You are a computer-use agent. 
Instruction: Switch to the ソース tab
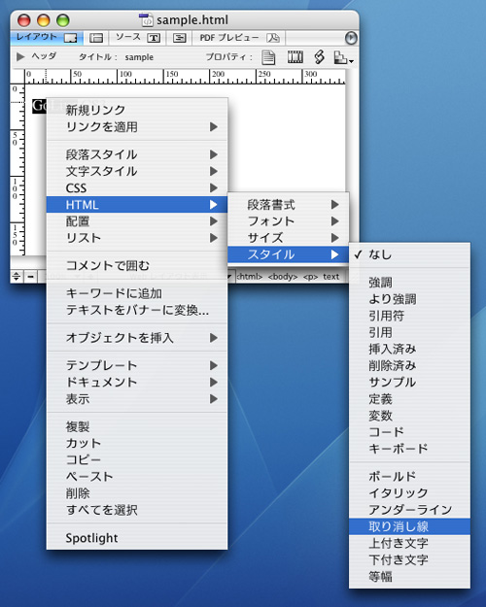tap(138, 37)
